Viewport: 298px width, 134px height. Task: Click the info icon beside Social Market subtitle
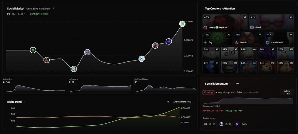pos(53,9)
